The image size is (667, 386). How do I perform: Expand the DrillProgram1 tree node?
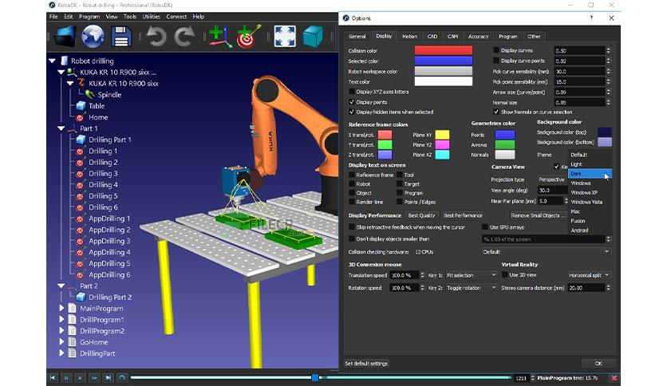pyautogui.click(x=61, y=319)
